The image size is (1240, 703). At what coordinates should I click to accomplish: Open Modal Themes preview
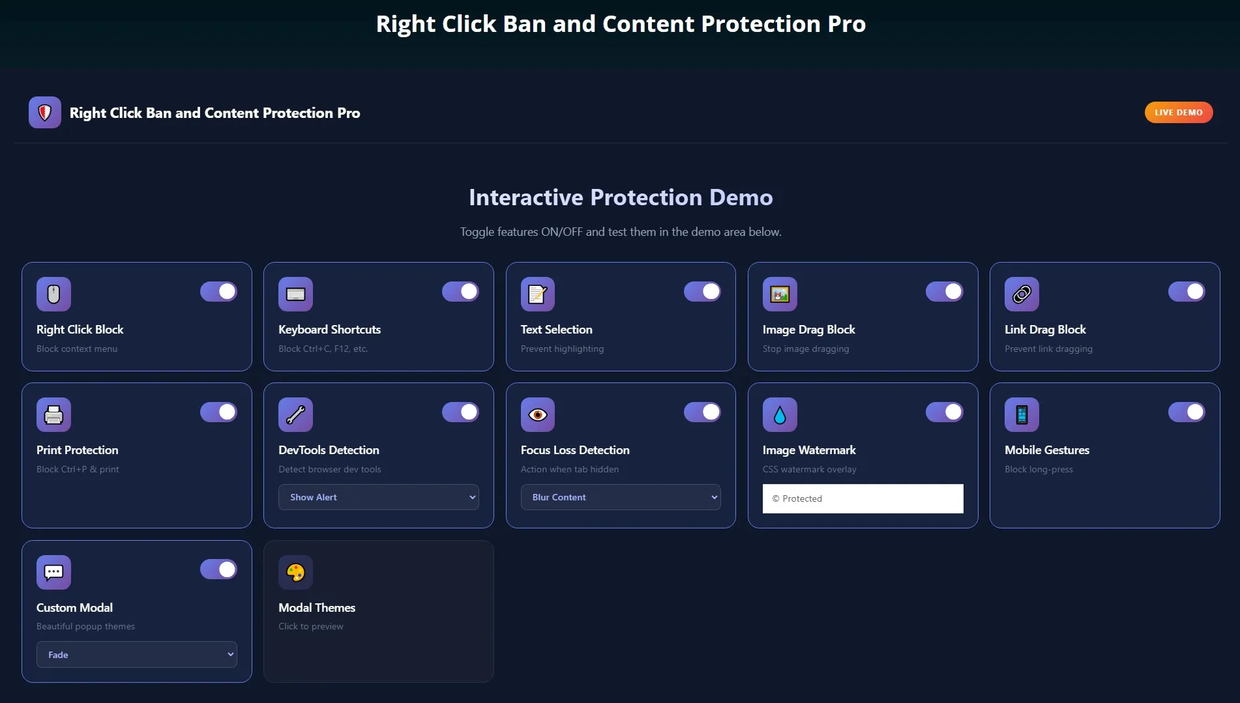(378, 611)
